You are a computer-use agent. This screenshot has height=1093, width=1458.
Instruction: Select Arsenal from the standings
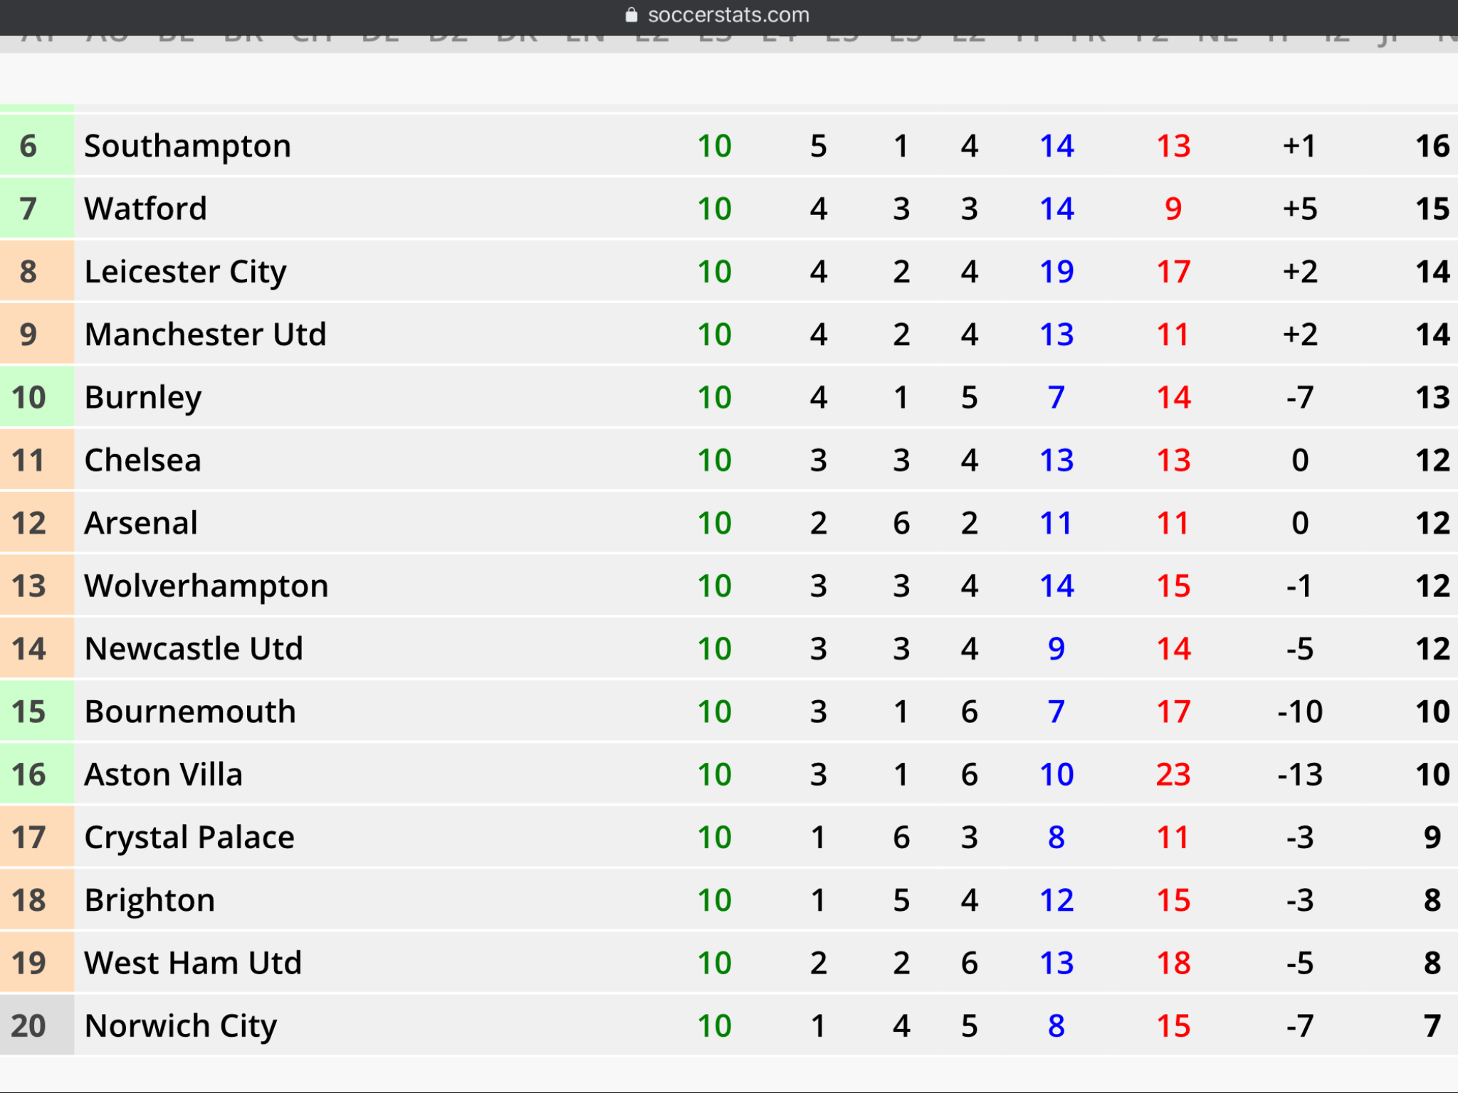click(141, 523)
